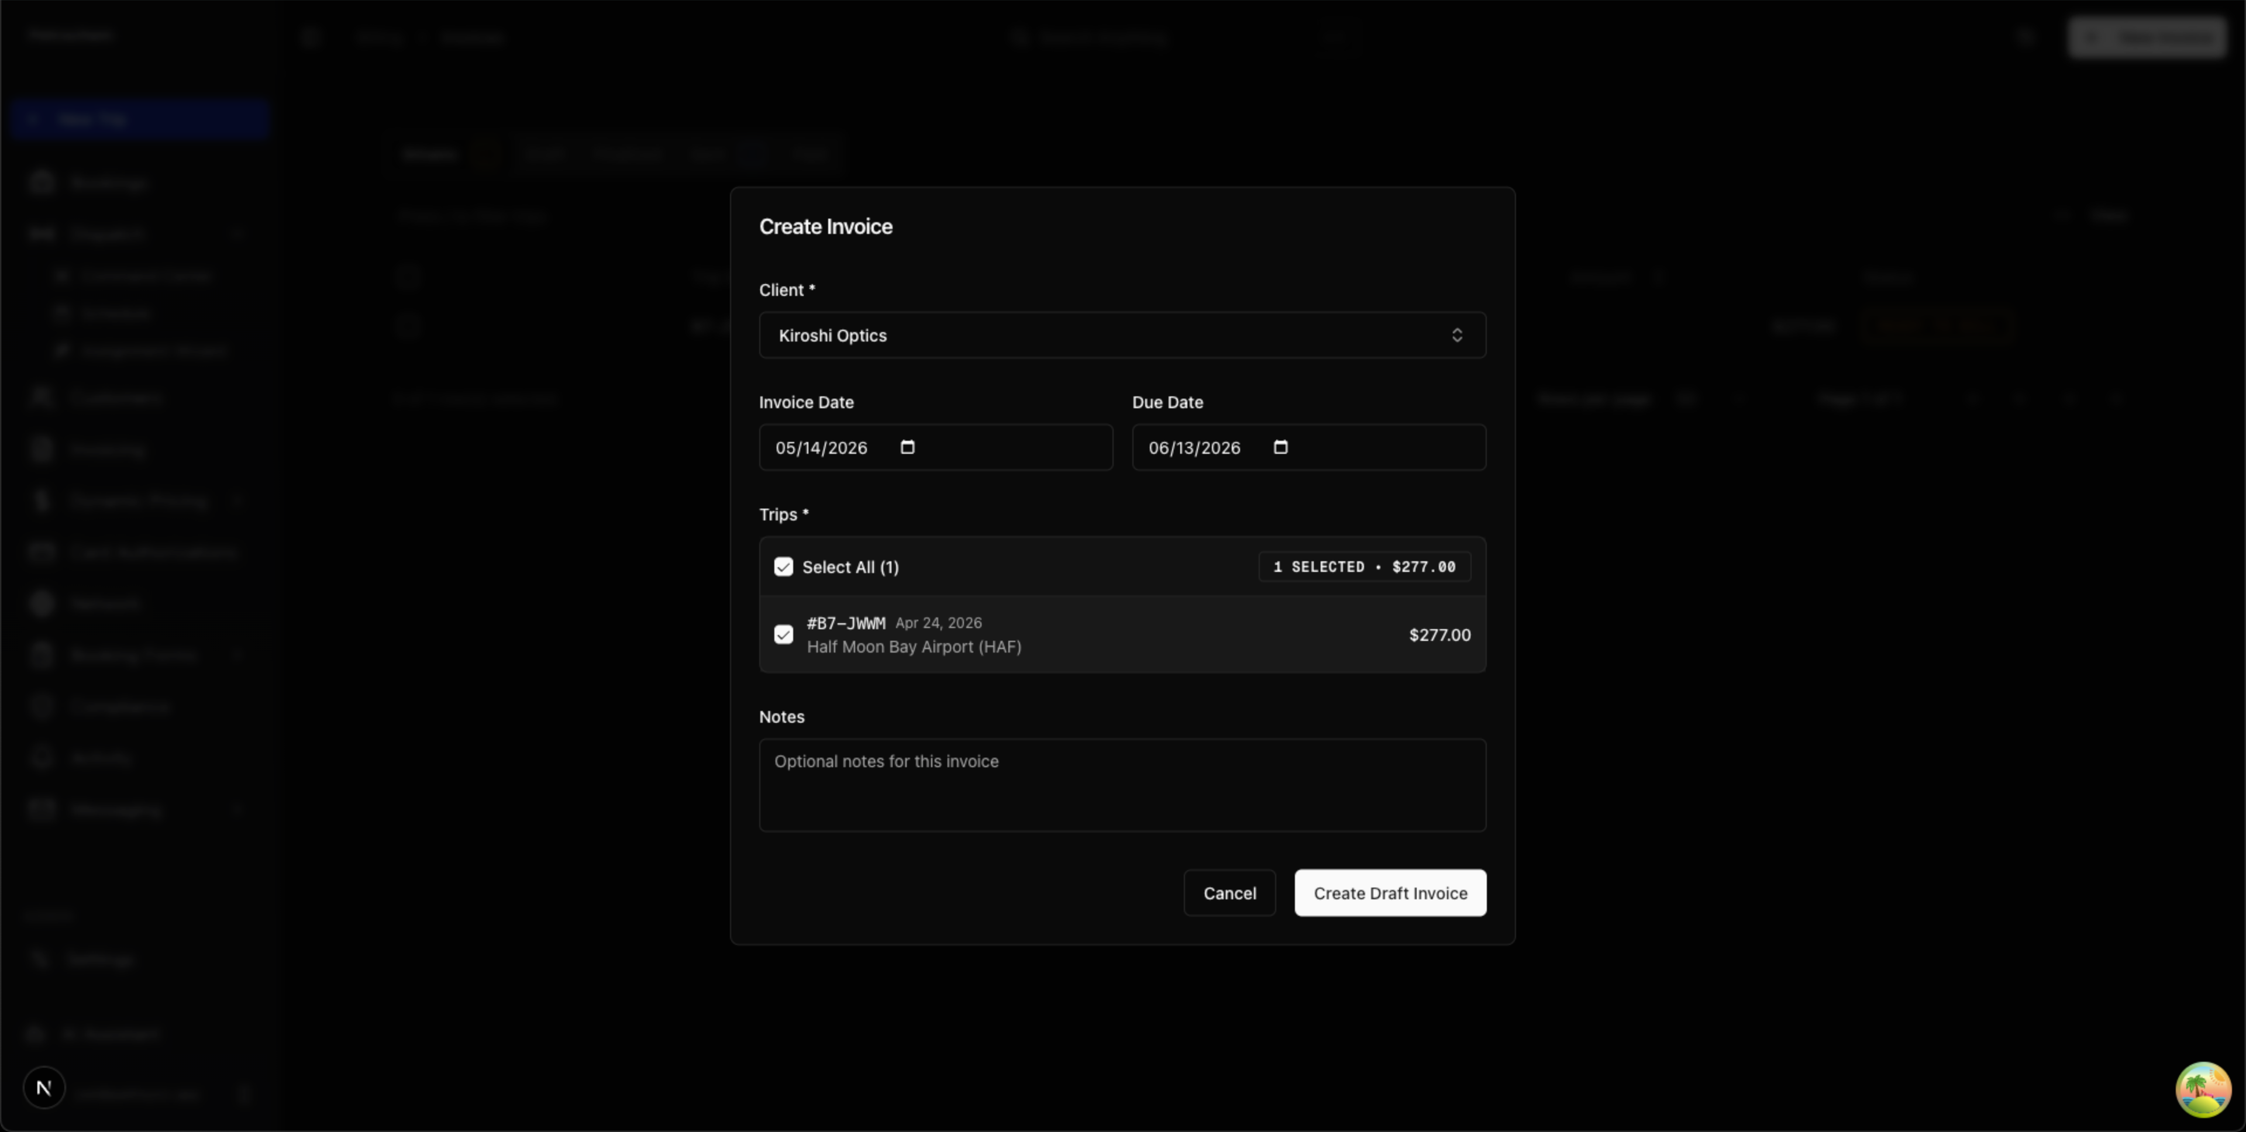This screenshot has height=1132, width=2246.
Task: Click trip code '#B7-JWWM'
Action: (x=846, y=623)
